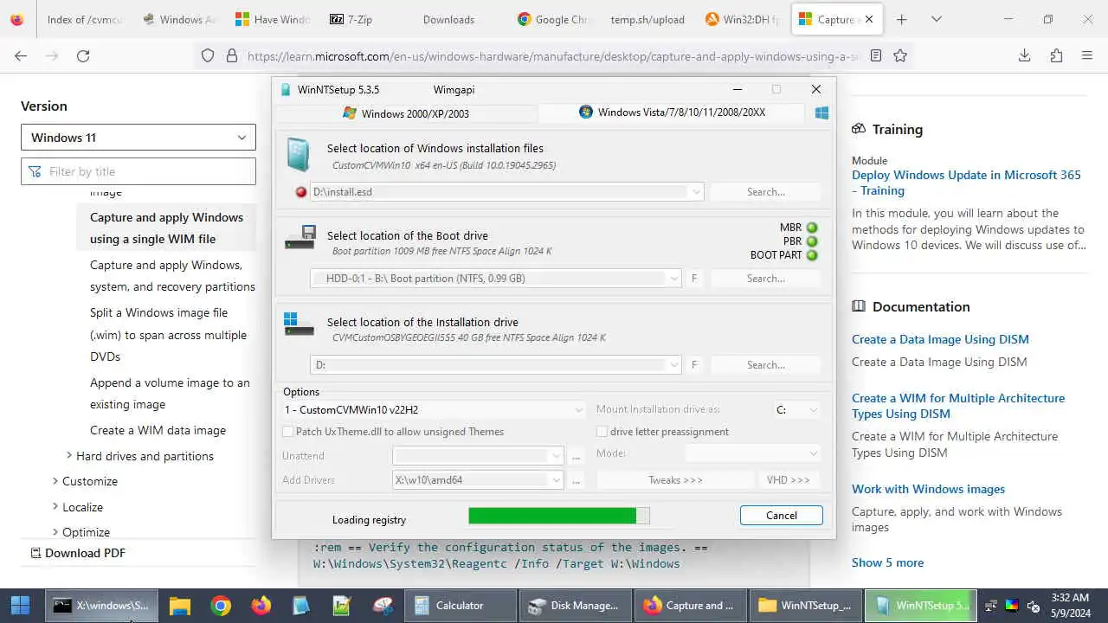The width and height of the screenshot is (1108, 623).
Task: Click the site padlock icon
Action: tap(231, 55)
